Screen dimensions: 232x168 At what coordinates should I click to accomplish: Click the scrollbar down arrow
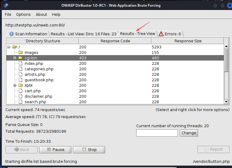point(226,102)
